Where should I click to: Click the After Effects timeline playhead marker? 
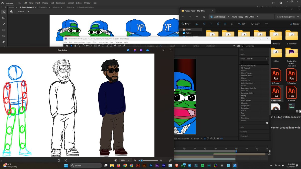236,151
